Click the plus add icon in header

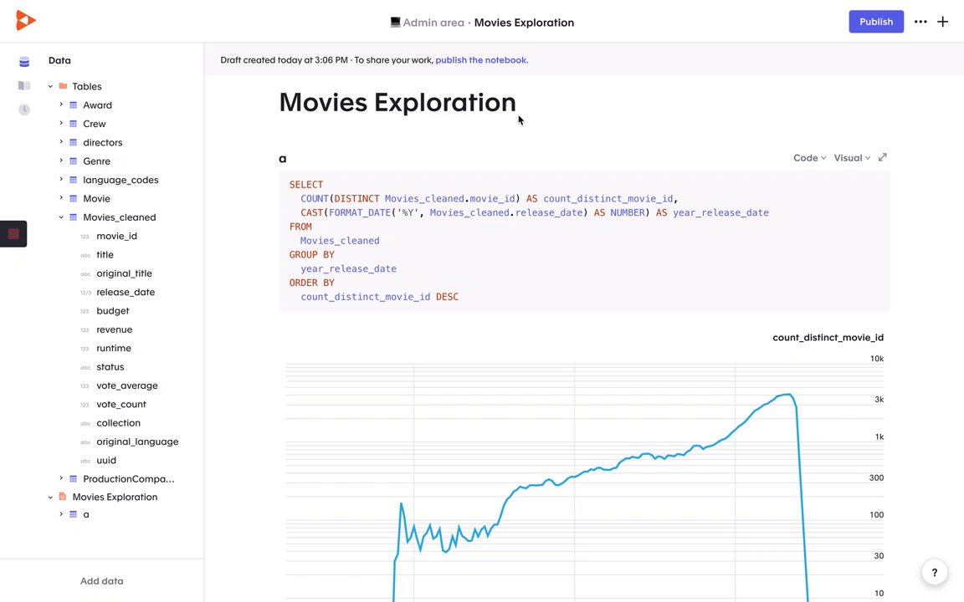click(x=942, y=22)
